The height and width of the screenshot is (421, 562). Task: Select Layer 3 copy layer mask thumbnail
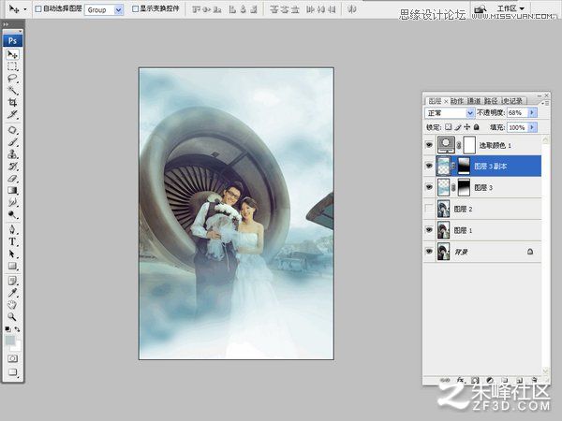pyautogui.click(x=464, y=167)
